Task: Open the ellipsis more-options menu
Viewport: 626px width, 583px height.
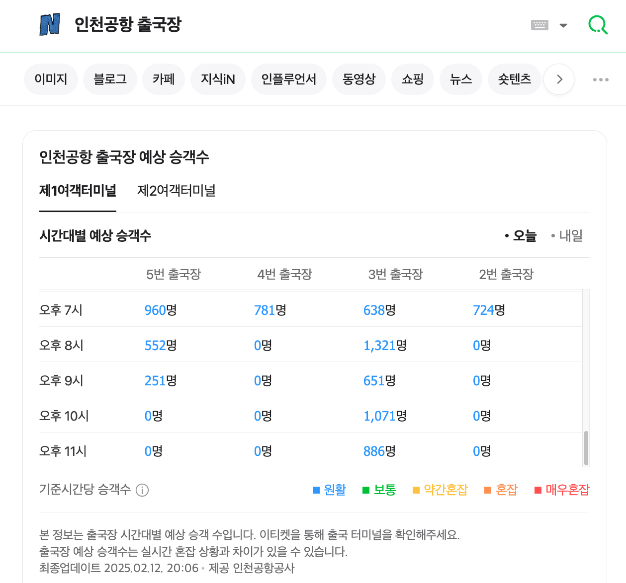Action: pyautogui.click(x=601, y=79)
